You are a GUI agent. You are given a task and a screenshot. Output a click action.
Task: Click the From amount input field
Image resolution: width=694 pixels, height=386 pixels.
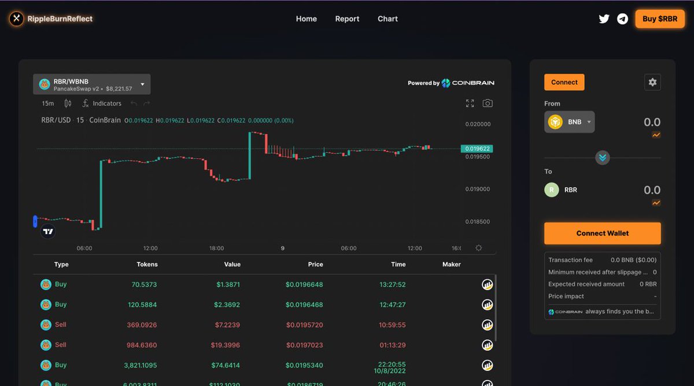tap(652, 122)
